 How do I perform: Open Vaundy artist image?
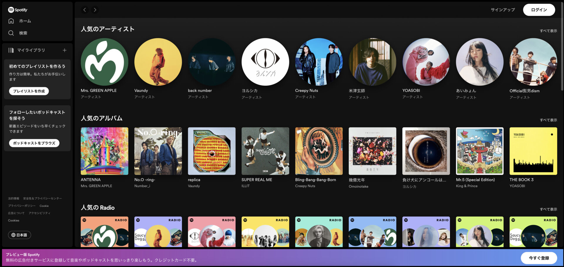(x=158, y=62)
